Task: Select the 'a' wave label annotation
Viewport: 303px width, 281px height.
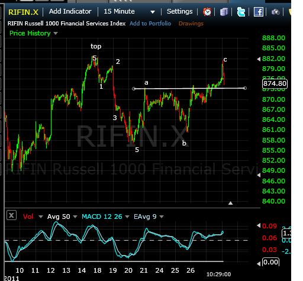Action: click(146, 83)
